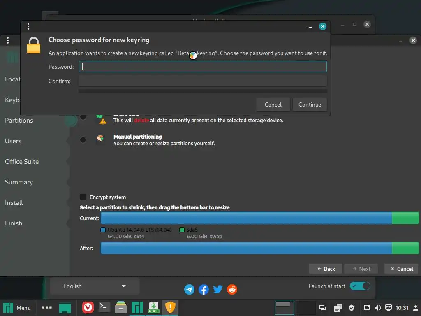Launch the Vivaldi browser from taskbar
421x316 pixels.
88,307
